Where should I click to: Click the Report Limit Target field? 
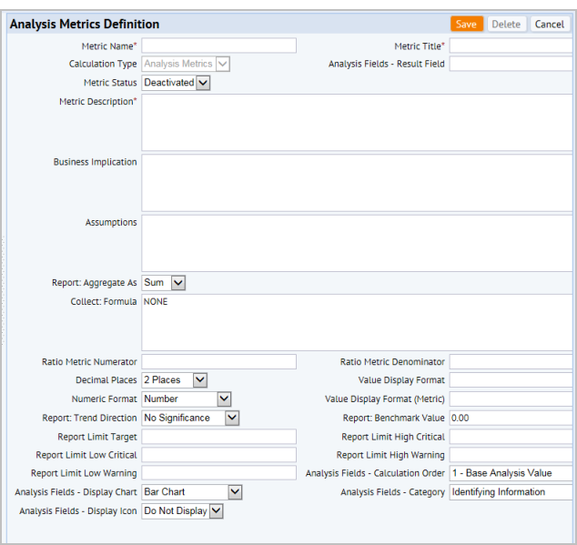tap(219, 437)
